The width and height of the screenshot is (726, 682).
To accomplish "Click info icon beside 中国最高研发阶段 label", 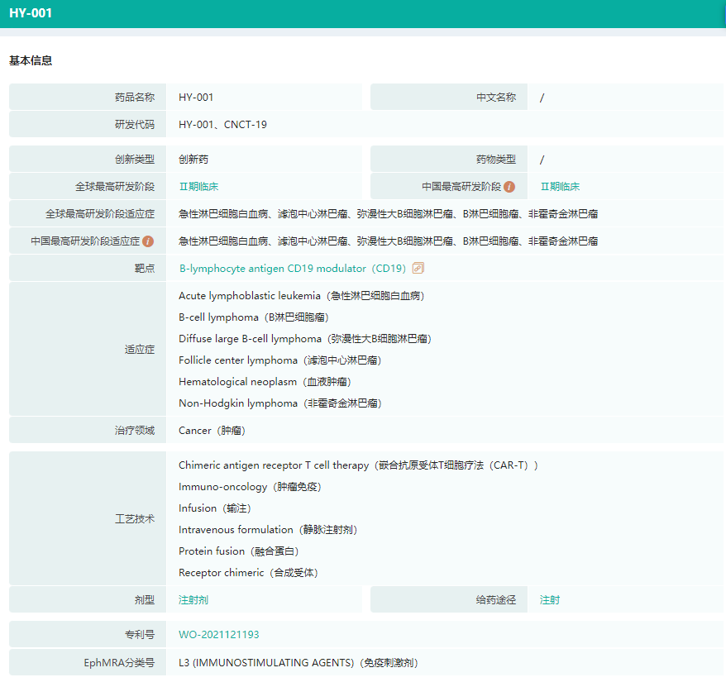I will tap(509, 187).
